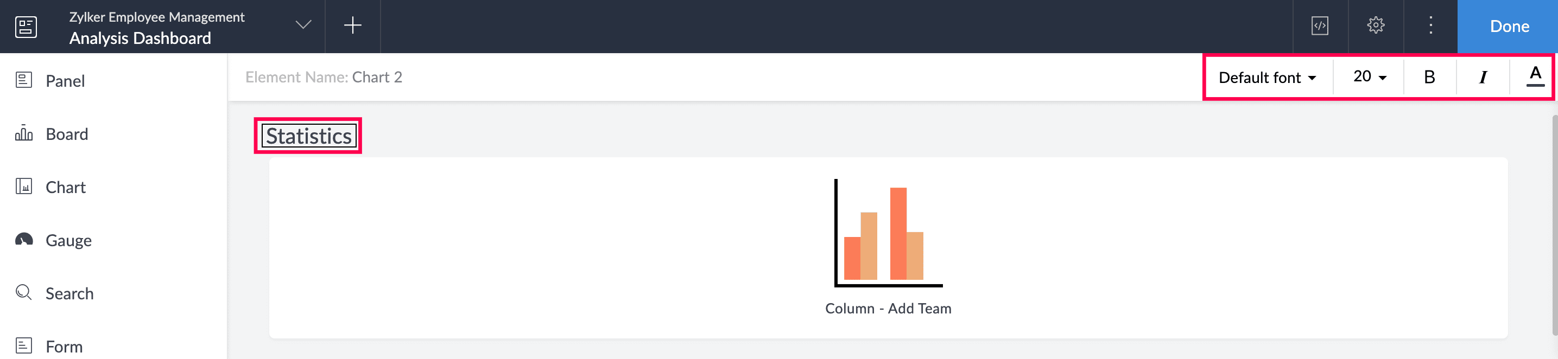Screen dimensions: 1558x359
Task: Open the embed code icon
Action: 1320,26
